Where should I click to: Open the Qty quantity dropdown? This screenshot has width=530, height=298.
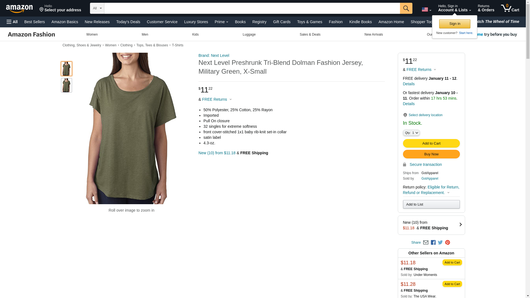[x=411, y=133]
